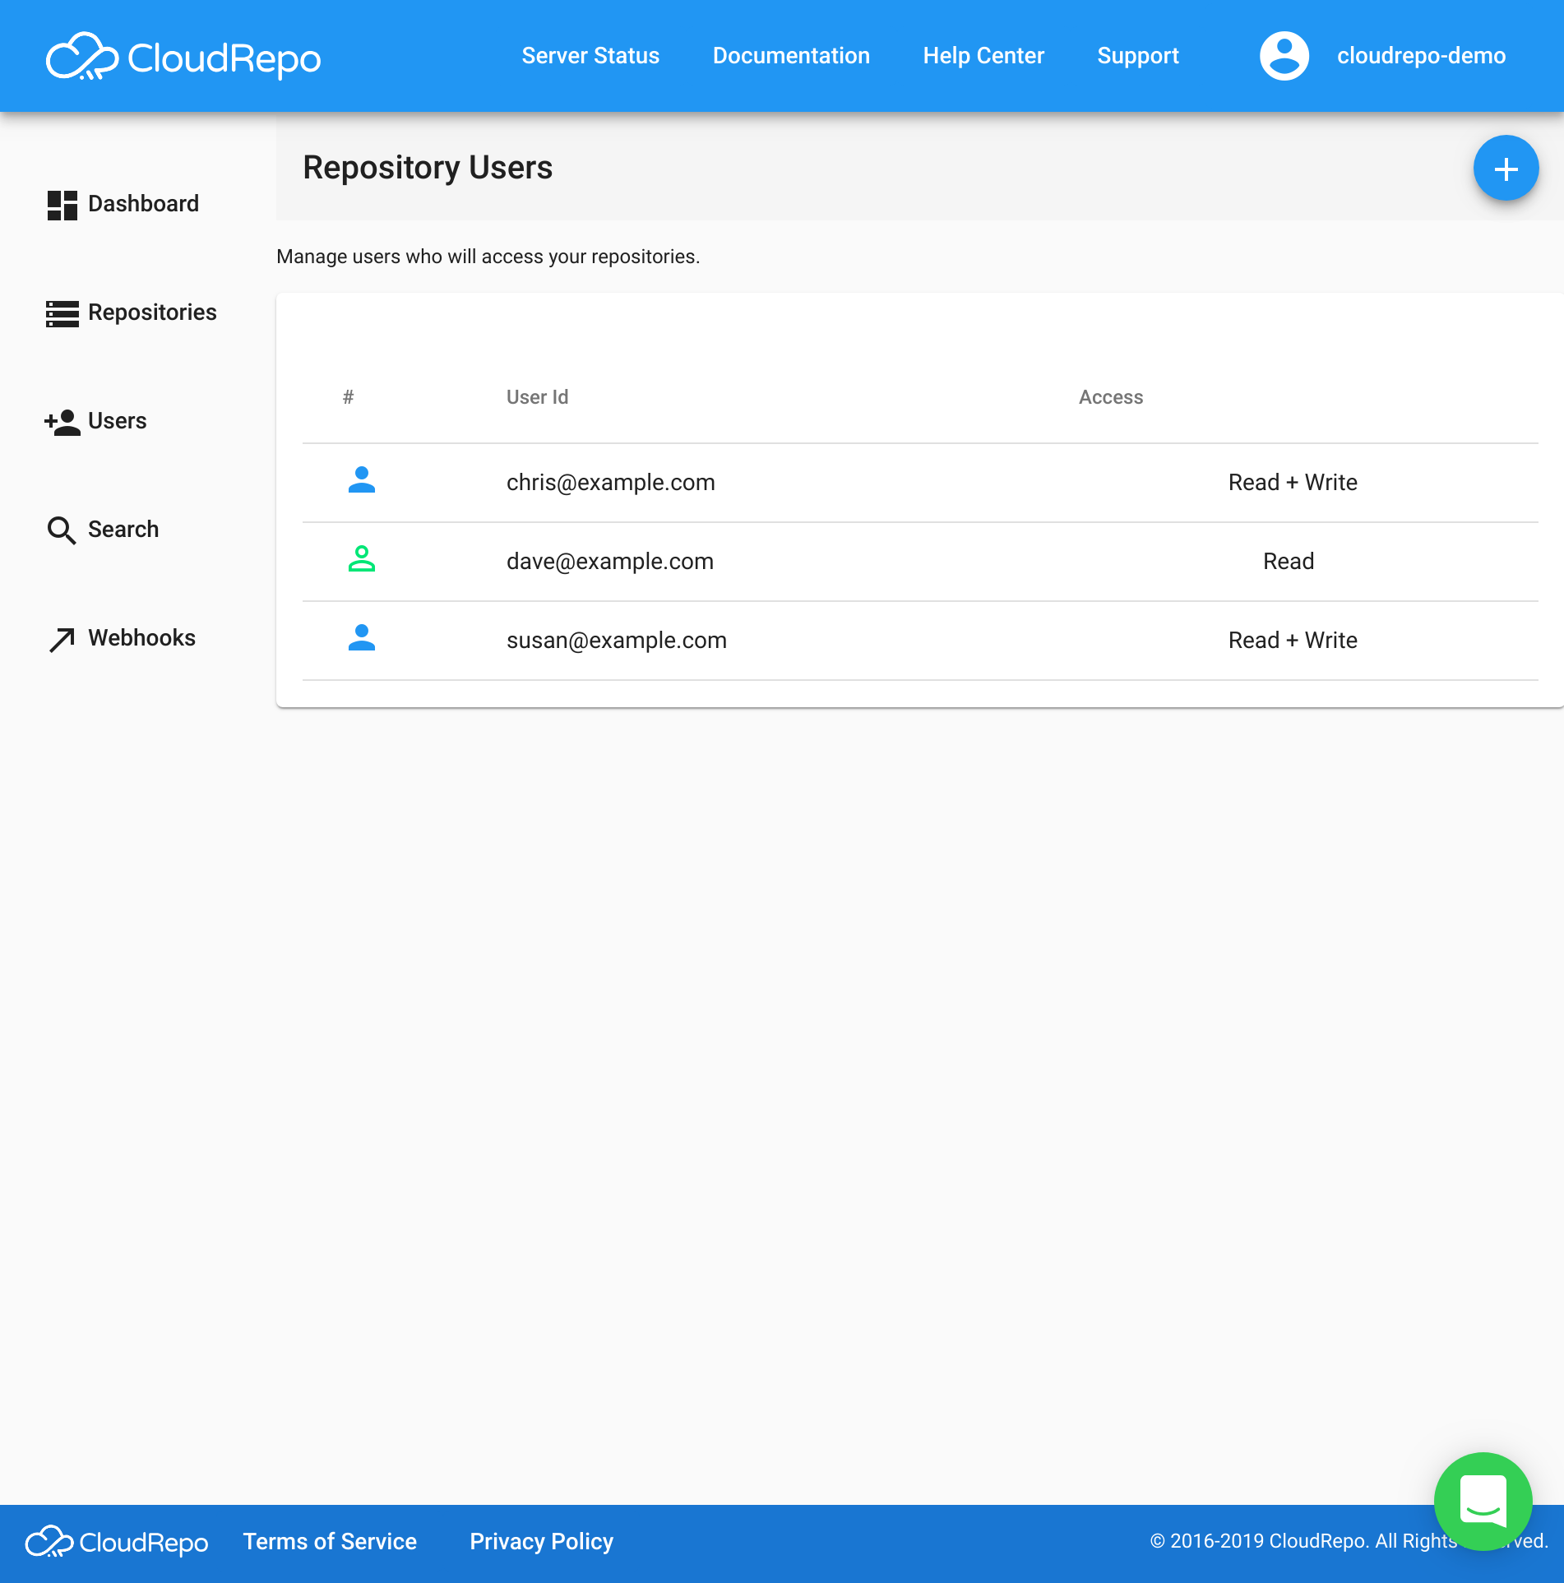Click the Repository Users heading
This screenshot has width=1564, height=1583.
tap(428, 168)
